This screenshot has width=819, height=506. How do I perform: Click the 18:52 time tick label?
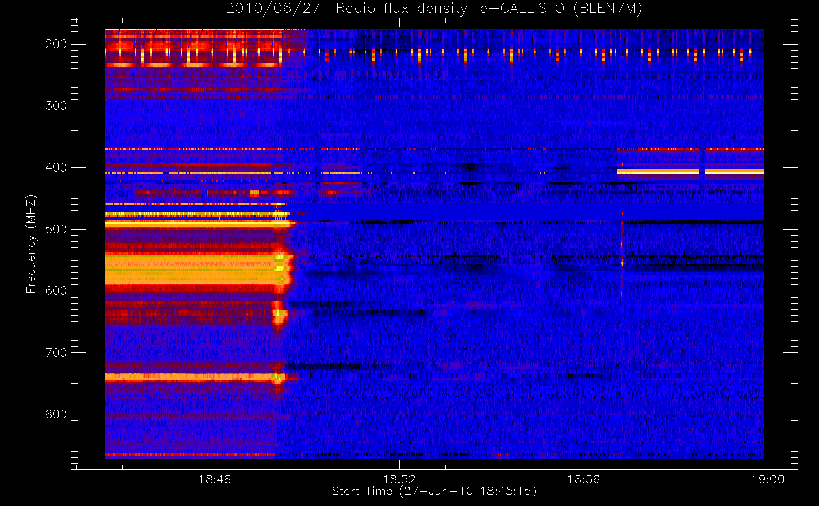point(399,479)
